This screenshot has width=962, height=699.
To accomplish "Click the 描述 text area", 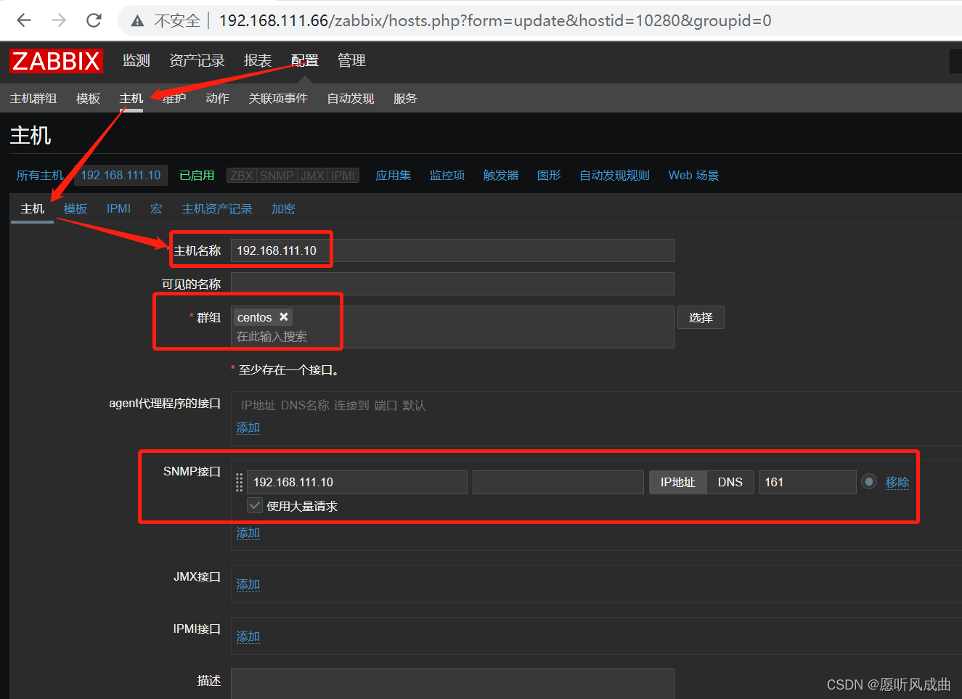I will (452, 684).
